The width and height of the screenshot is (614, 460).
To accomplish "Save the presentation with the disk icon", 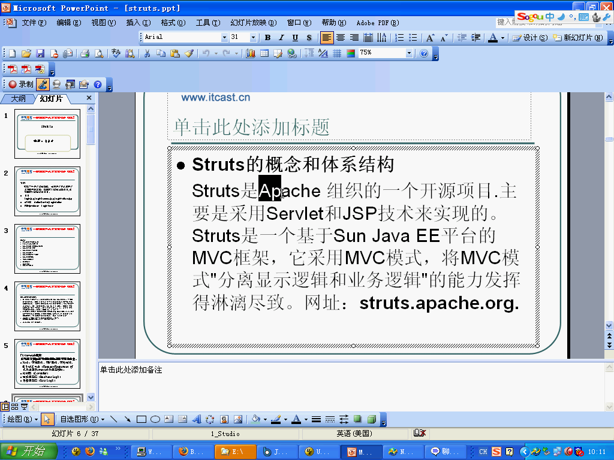I will 40,53.
